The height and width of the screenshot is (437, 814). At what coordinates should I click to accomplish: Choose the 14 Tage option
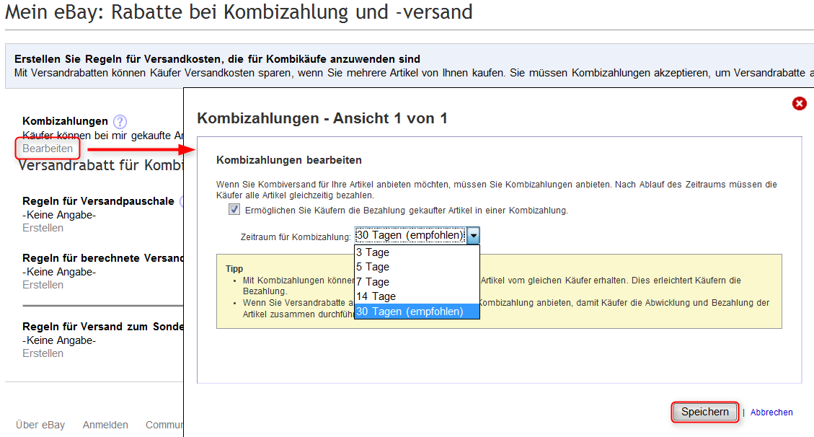coord(417,296)
